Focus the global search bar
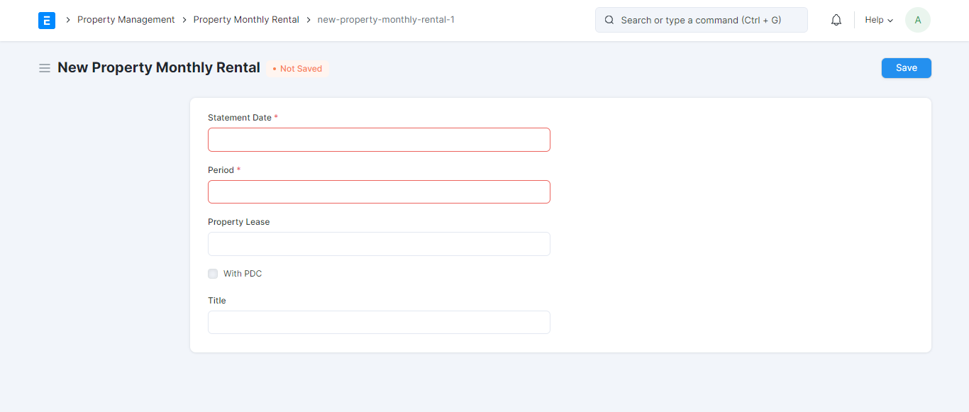The height and width of the screenshot is (412, 969). 701,20
